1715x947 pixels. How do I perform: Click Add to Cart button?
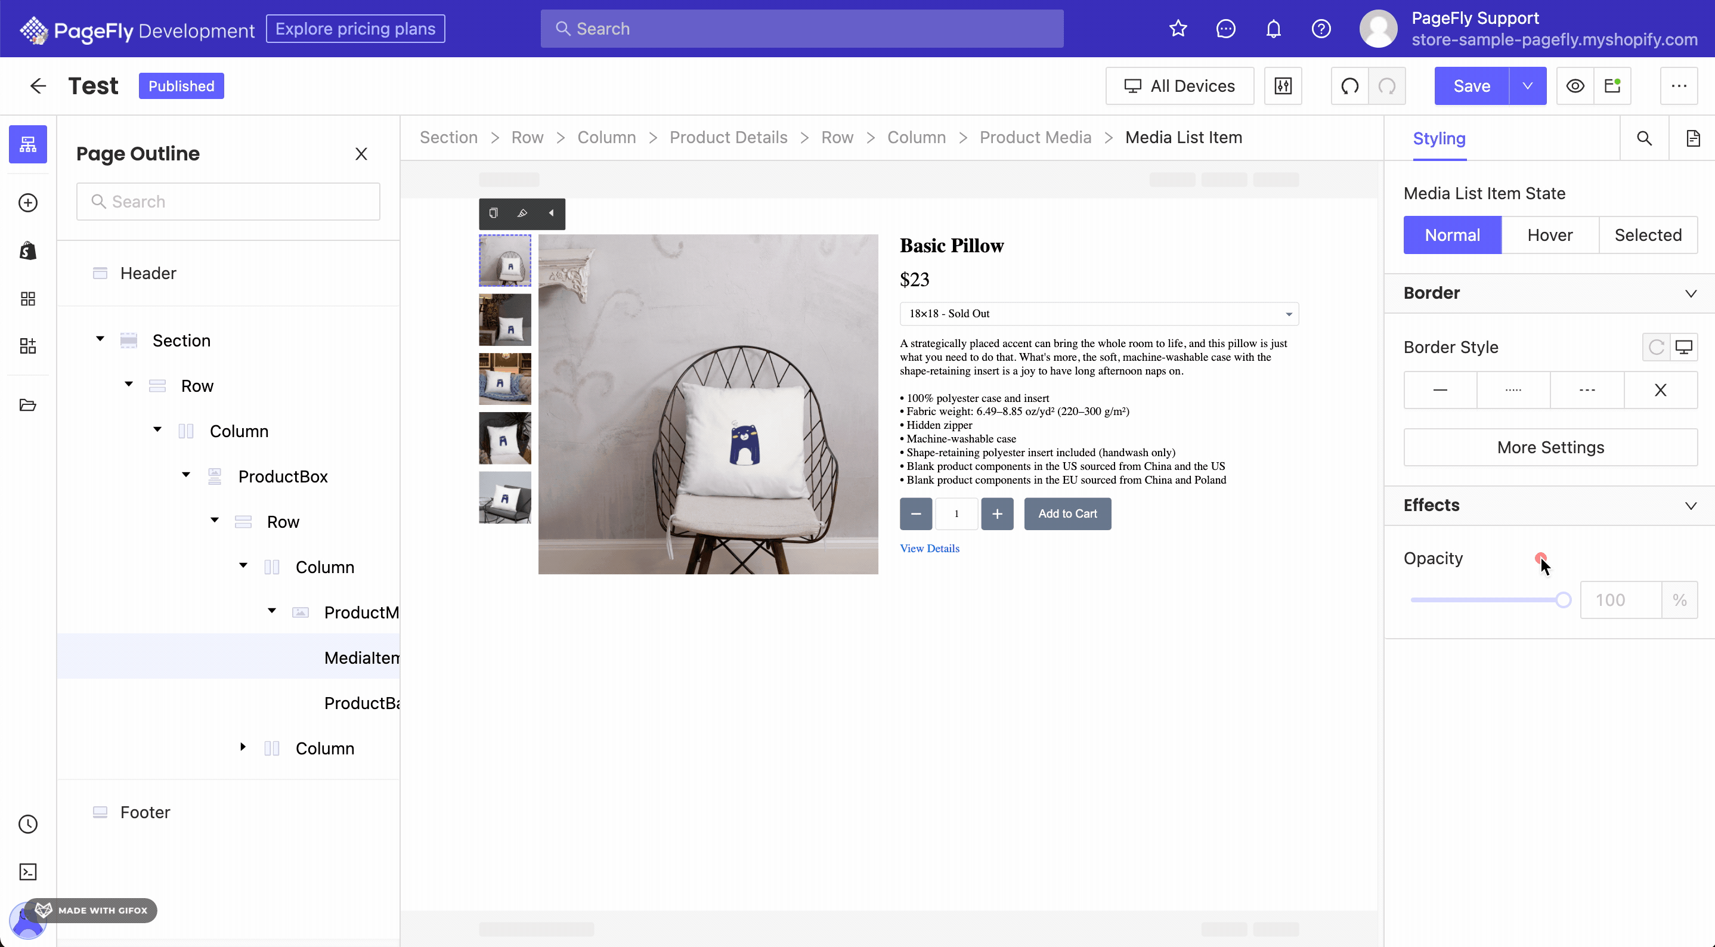pyautogui.click(x=1067, y=513)
